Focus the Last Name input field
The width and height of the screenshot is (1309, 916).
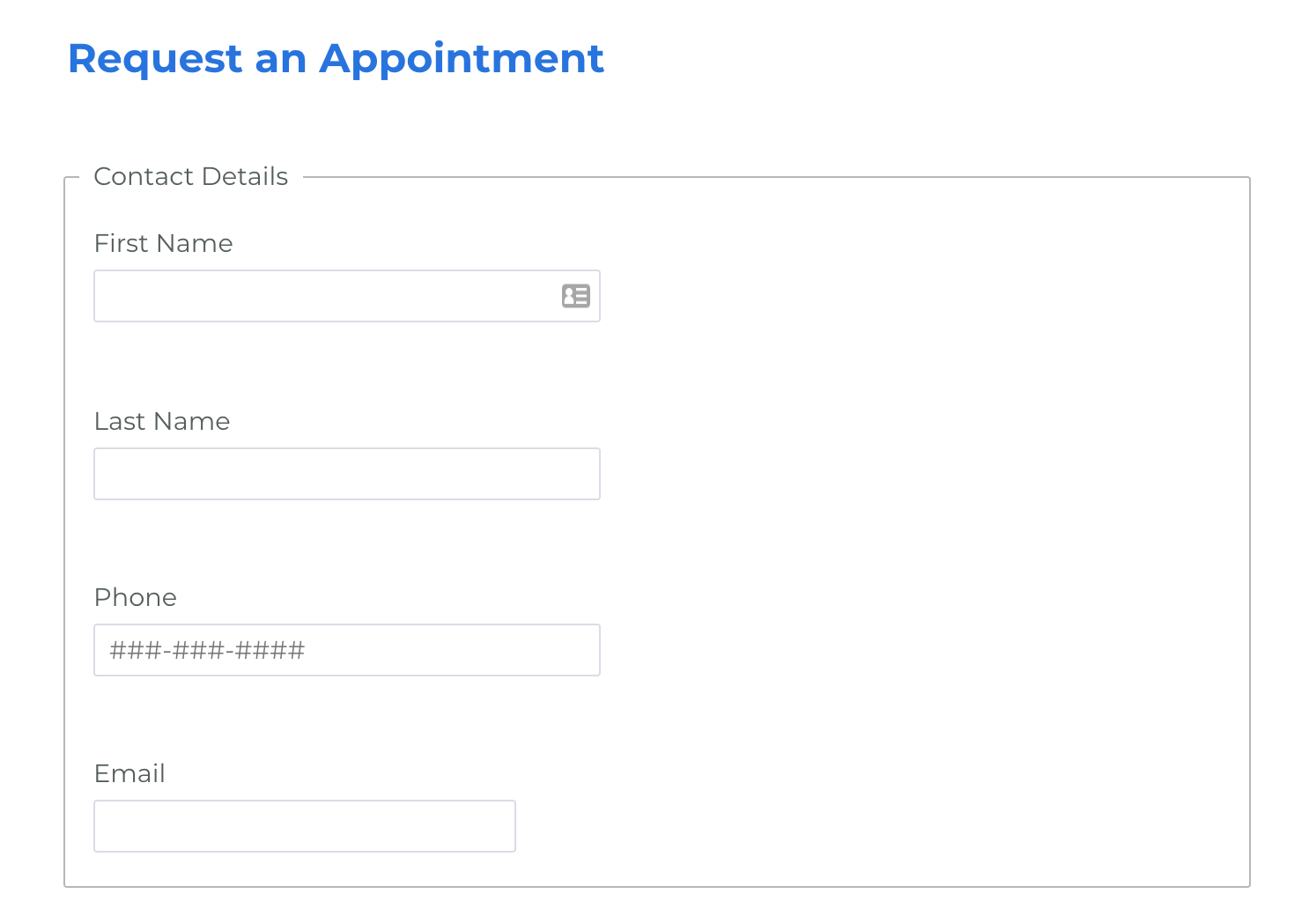[347, 474]
